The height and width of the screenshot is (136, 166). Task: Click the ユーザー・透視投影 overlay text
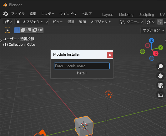point(19,39)
